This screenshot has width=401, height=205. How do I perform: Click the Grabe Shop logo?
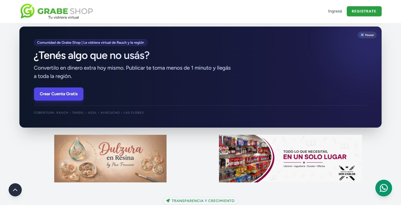tap(57, 11)
